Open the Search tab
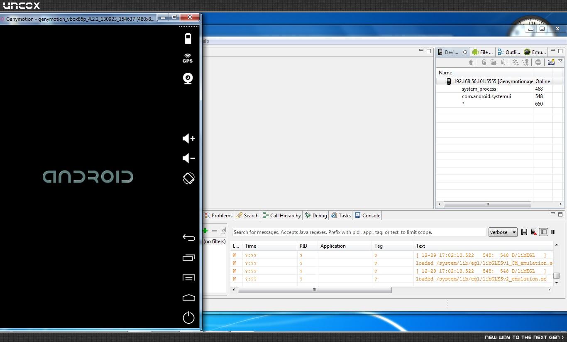This screenshot has height=342, width=567. click(x=247, y=215)
